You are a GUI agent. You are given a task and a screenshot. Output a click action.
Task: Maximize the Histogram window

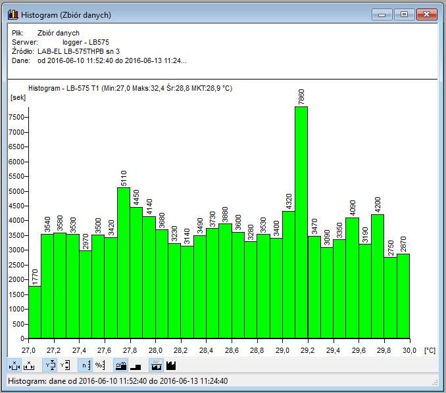point(404,14)
